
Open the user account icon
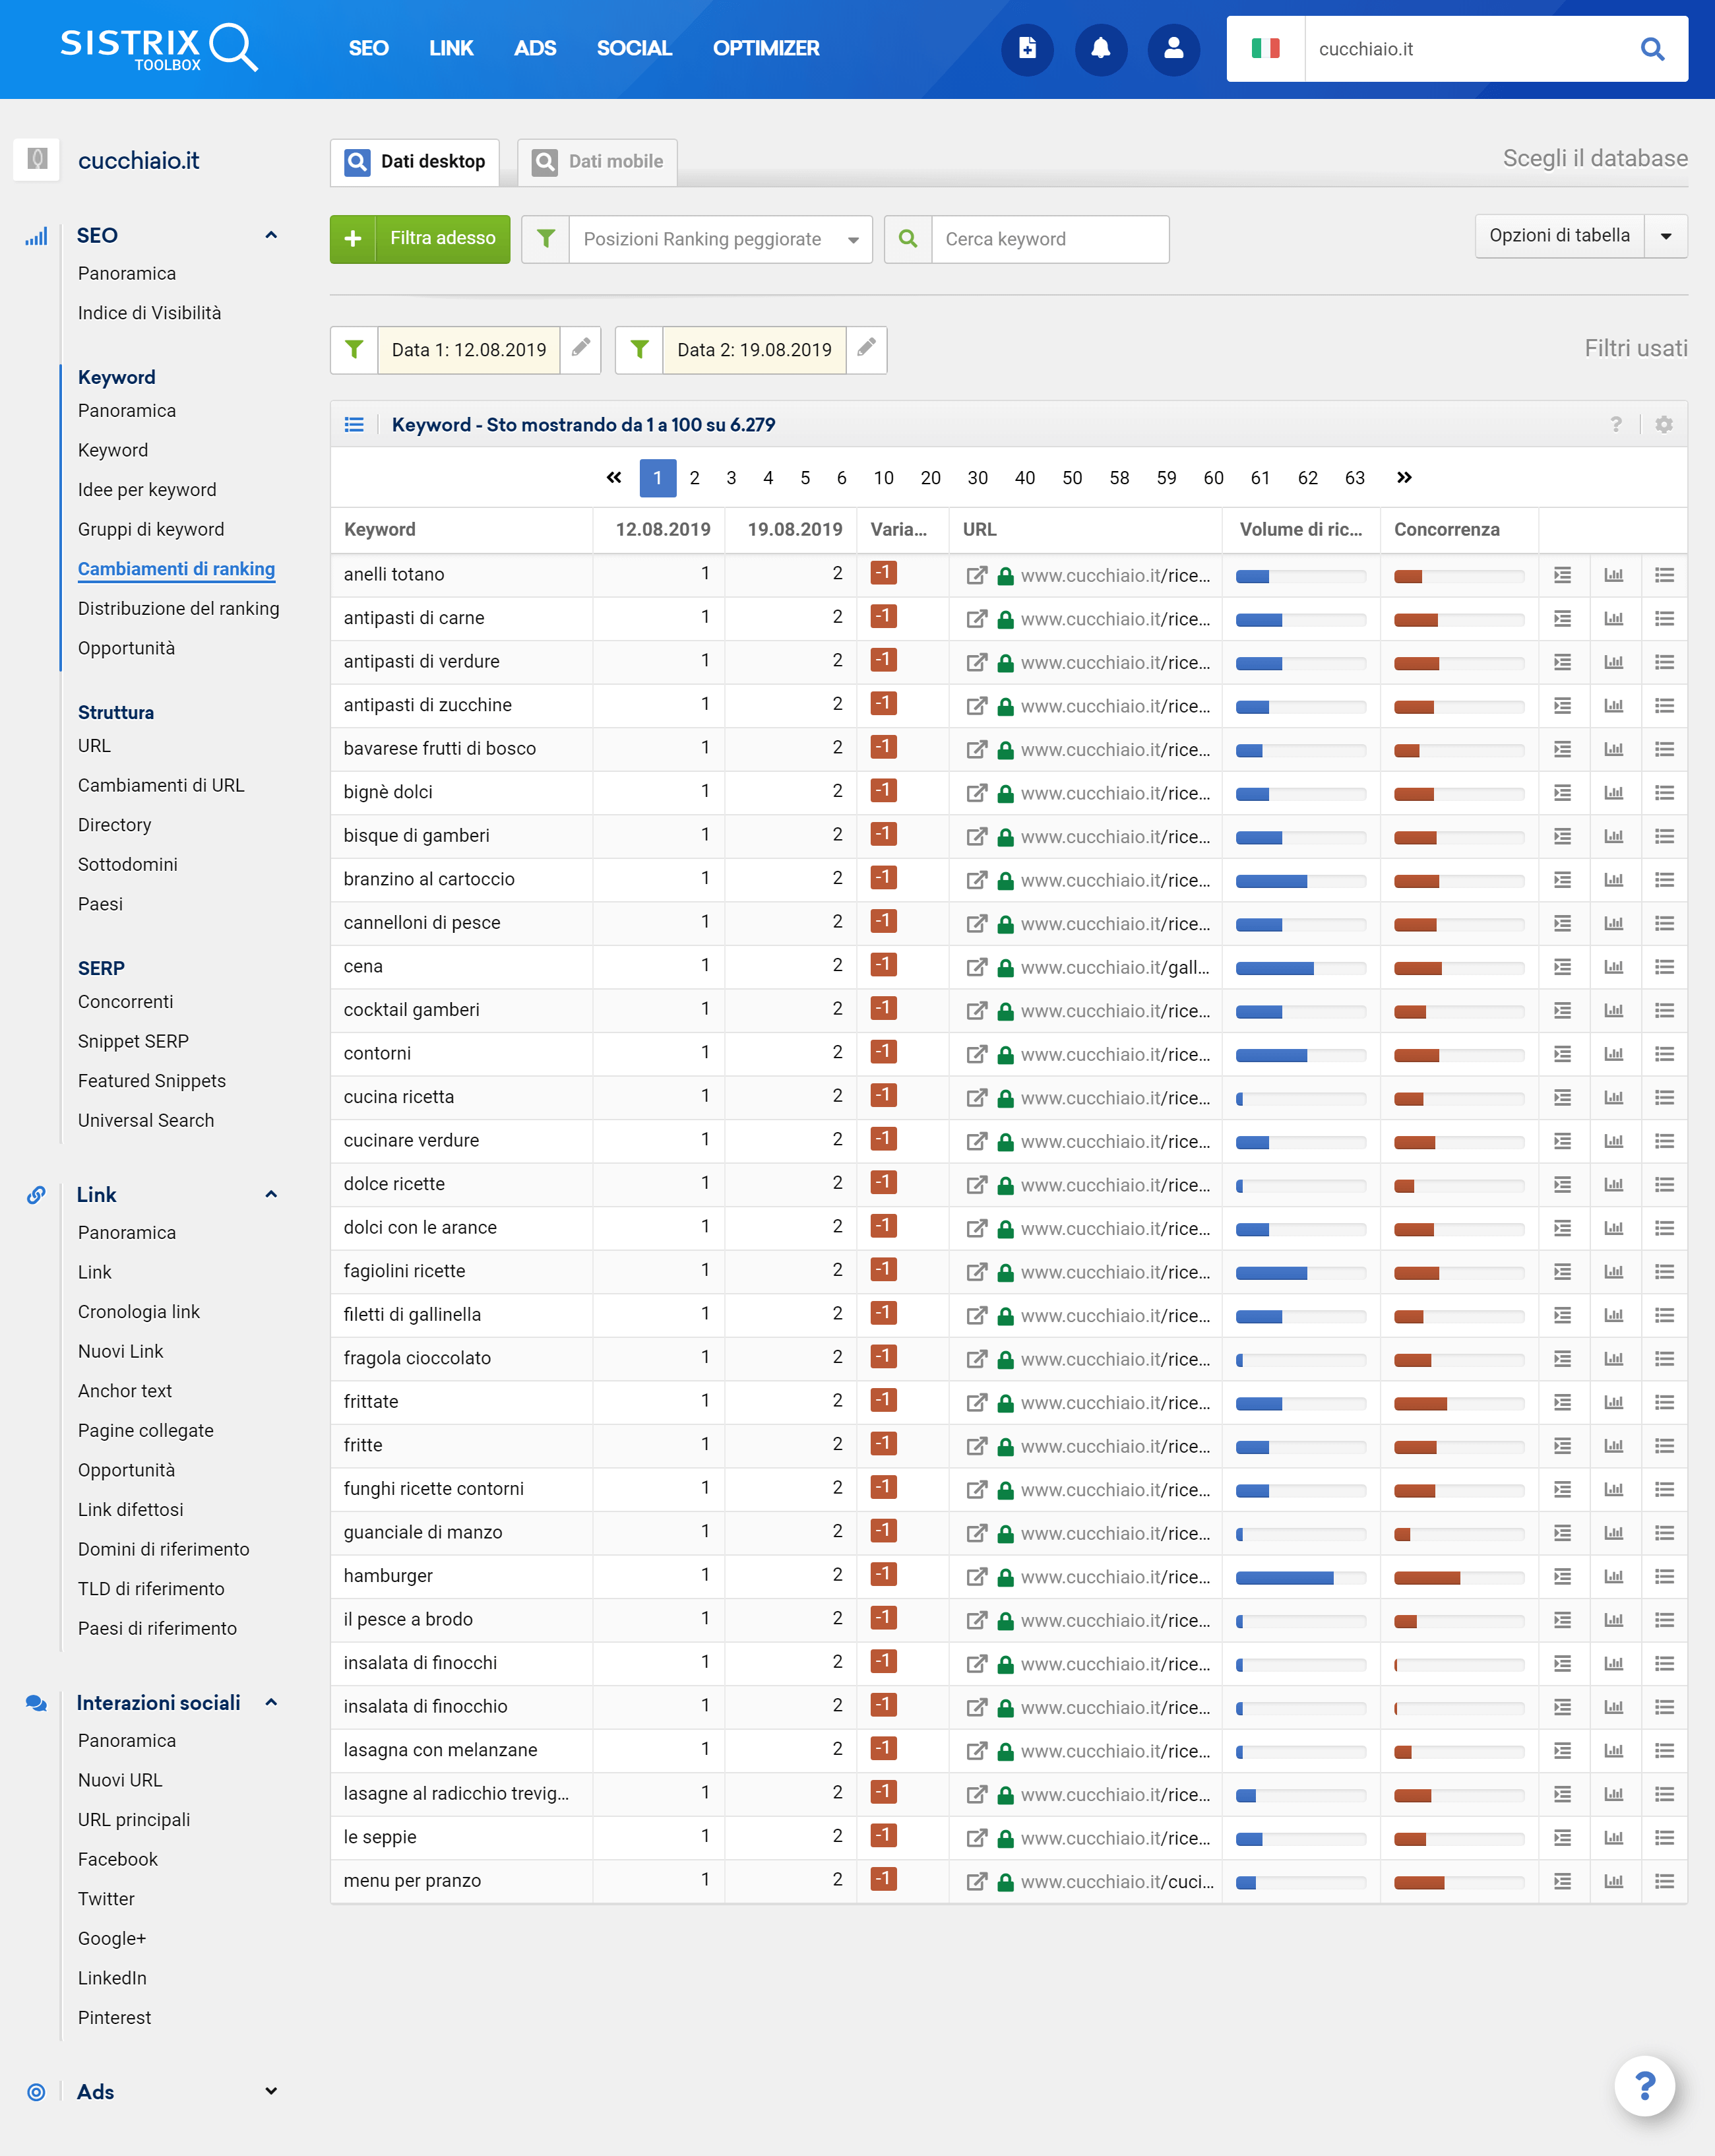tap(1173, 48)
